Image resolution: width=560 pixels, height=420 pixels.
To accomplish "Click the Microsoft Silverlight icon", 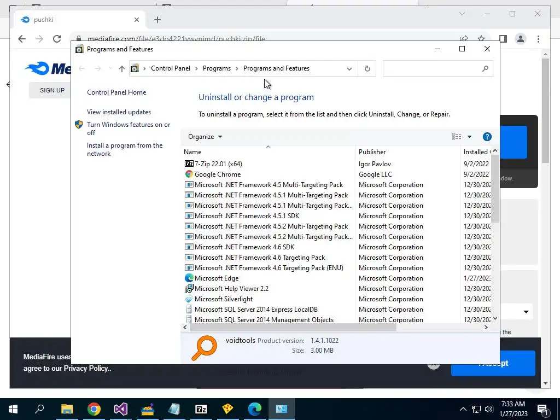I will point(189,299).
